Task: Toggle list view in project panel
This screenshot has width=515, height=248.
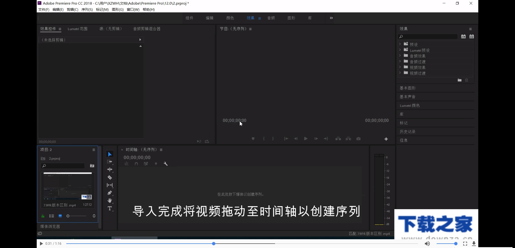Action: click(x=51, y=216)
